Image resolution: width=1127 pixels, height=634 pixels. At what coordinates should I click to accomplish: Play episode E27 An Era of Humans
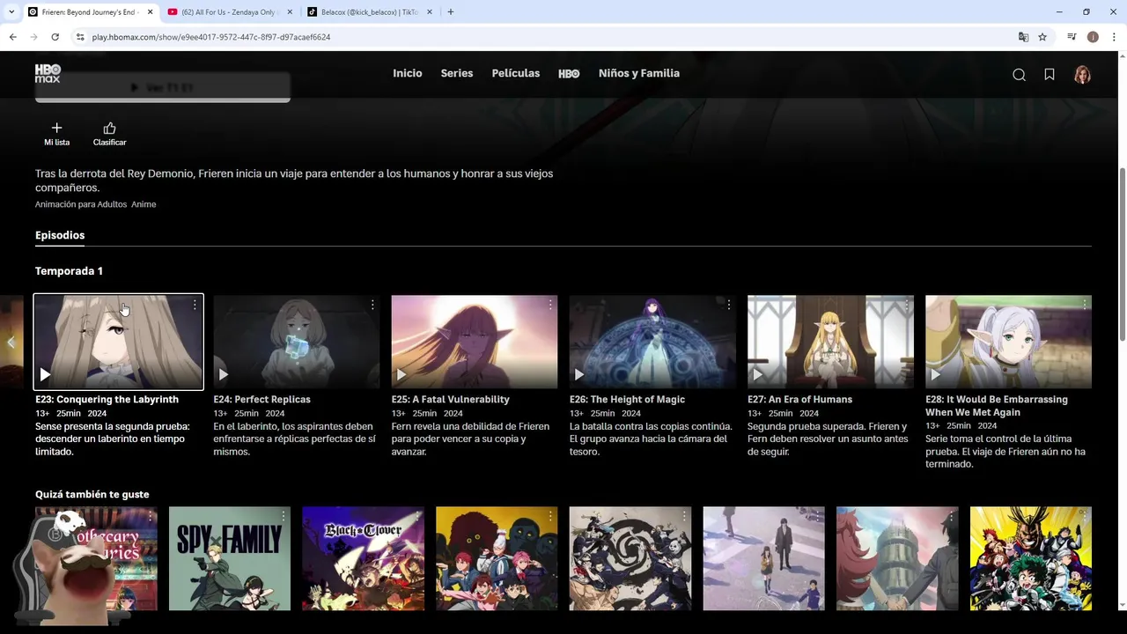pyautogui.click(x=756, y=375)
